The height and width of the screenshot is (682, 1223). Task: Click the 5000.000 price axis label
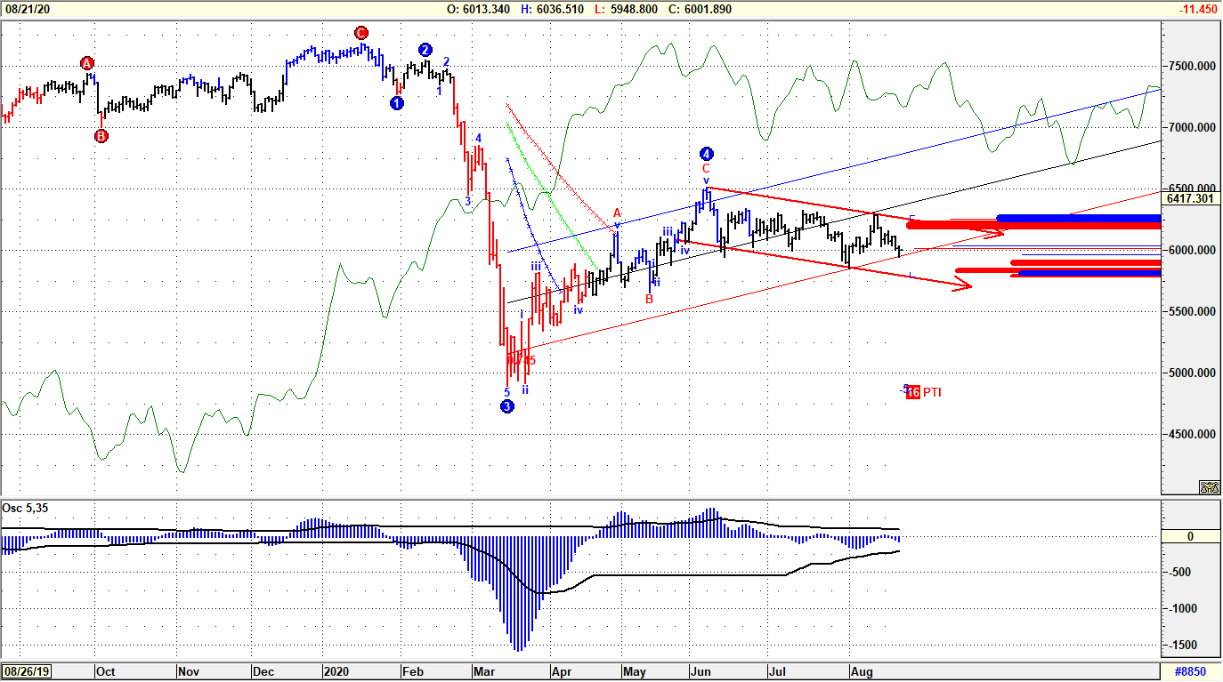pyautogui.click(x=1191, y=373)
